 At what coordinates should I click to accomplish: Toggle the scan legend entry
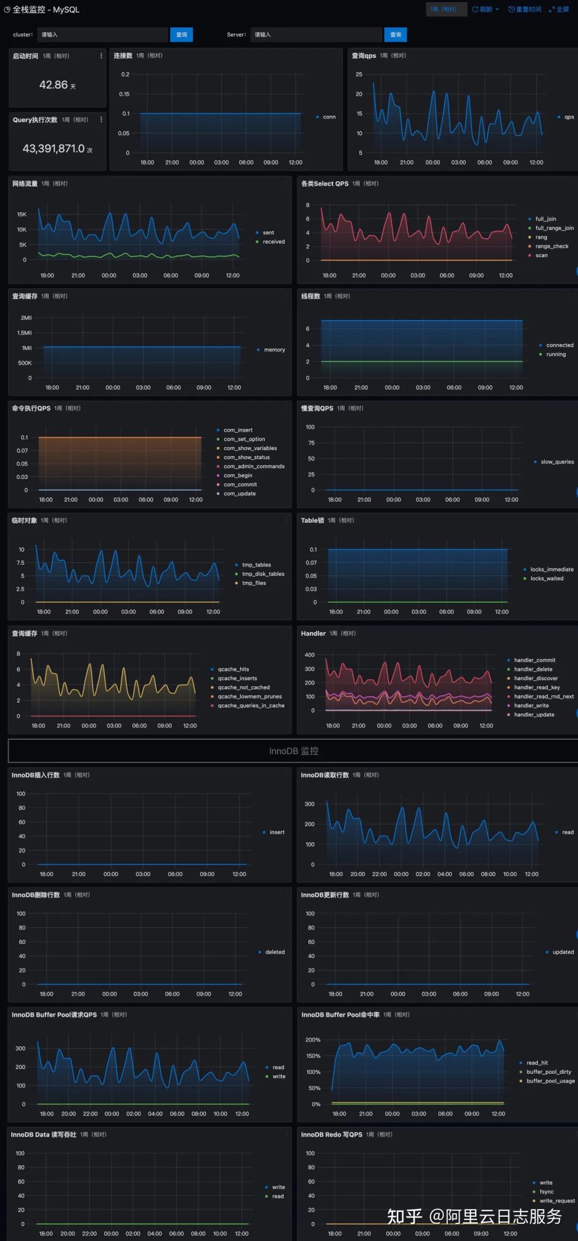click(538, 255)
